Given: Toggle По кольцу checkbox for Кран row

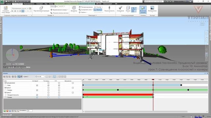Looking at the screenshot, I should tap(48, 85).
